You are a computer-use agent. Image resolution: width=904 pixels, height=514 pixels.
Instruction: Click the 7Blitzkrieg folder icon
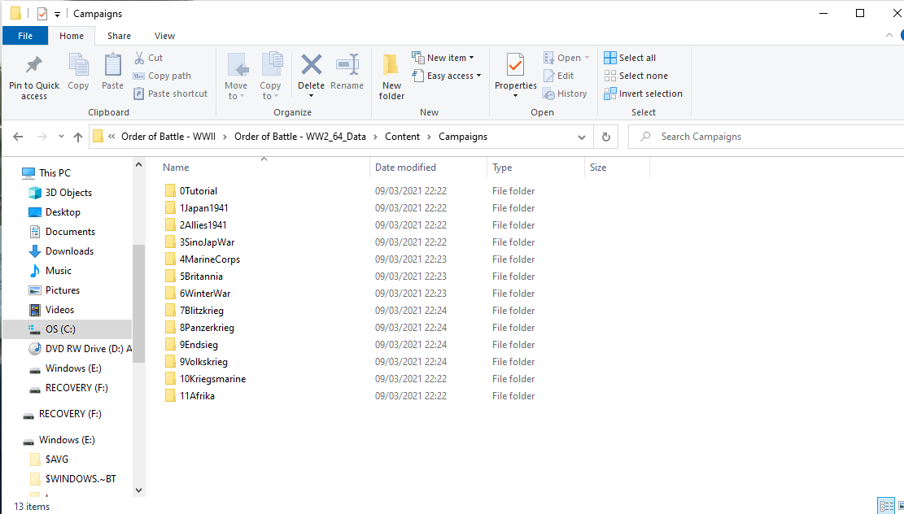170,311
